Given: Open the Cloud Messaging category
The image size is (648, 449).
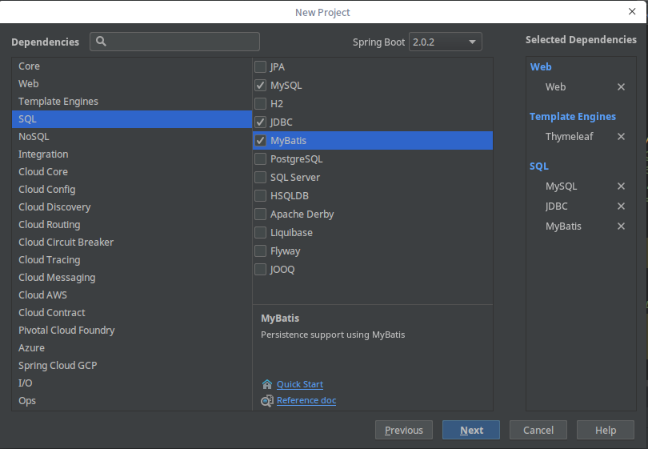Looking at the screenshot, I should (x=132, y=278).
